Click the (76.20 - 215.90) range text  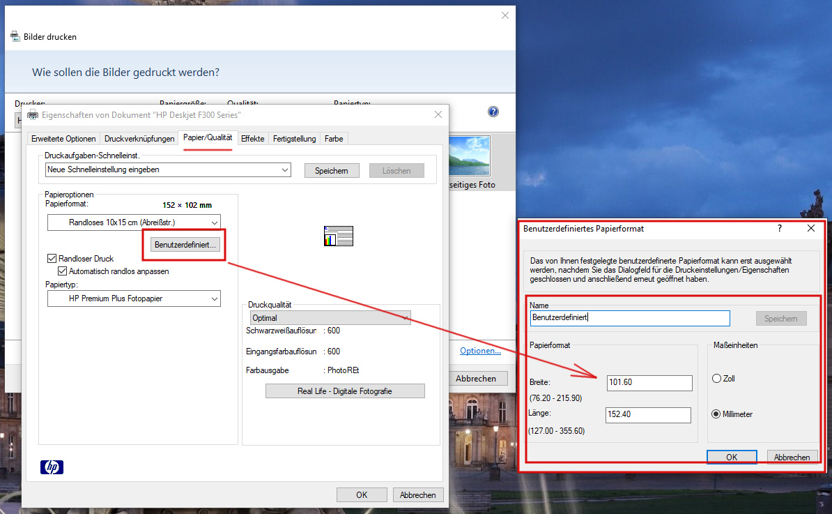tap(555, 398)
